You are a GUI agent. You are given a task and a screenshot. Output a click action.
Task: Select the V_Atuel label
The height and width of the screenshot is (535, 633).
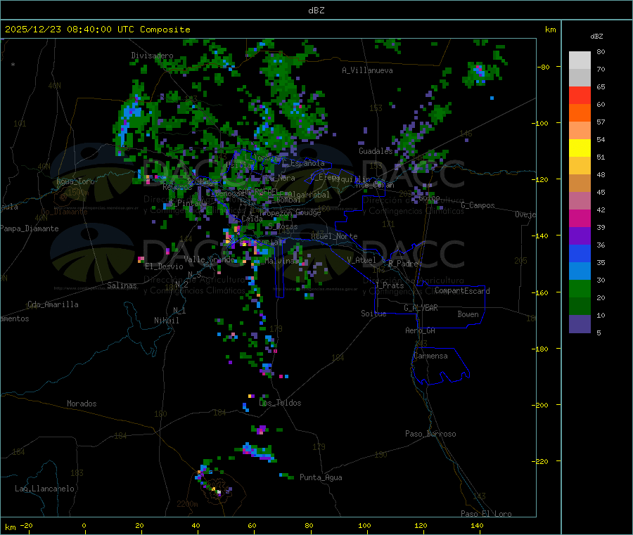pos(362,260)
